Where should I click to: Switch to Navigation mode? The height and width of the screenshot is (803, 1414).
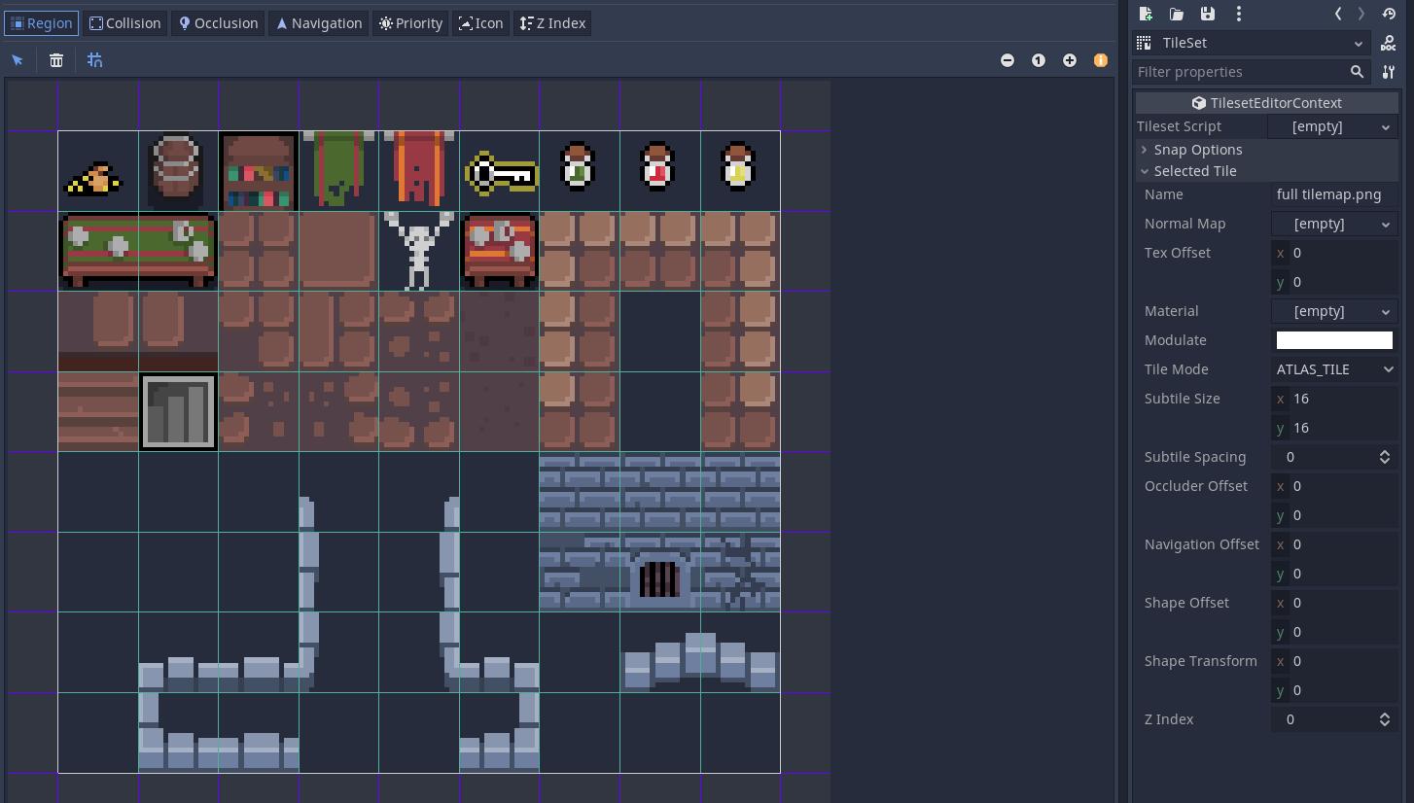click(x=319, y=23)
